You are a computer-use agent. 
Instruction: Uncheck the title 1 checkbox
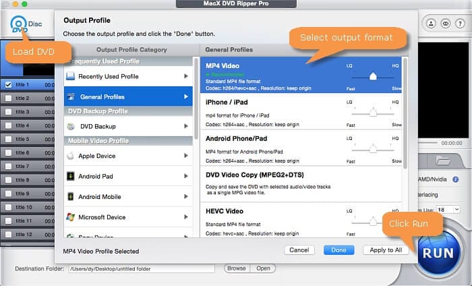7,85
